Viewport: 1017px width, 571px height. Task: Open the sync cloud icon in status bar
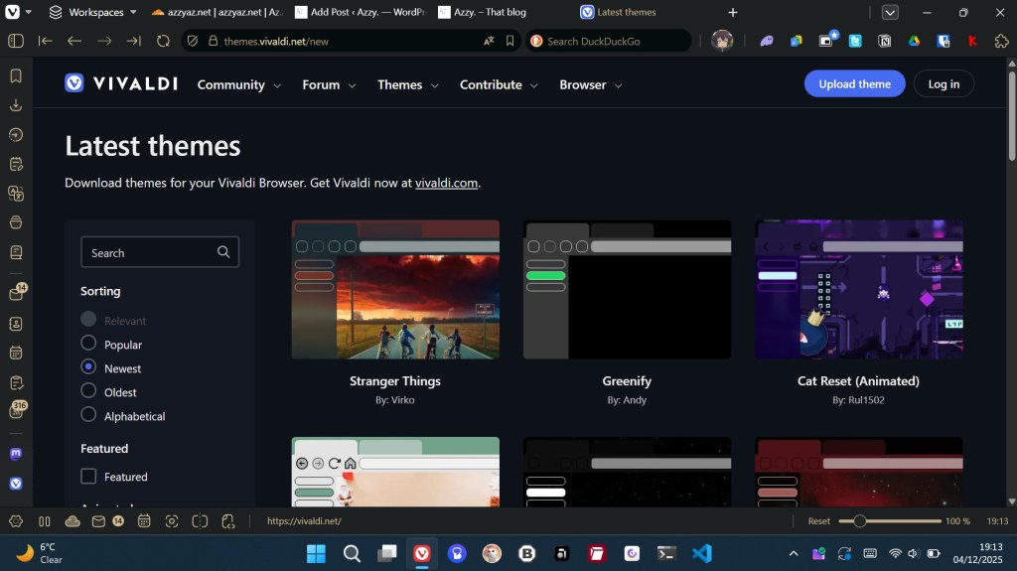point(73,521)
